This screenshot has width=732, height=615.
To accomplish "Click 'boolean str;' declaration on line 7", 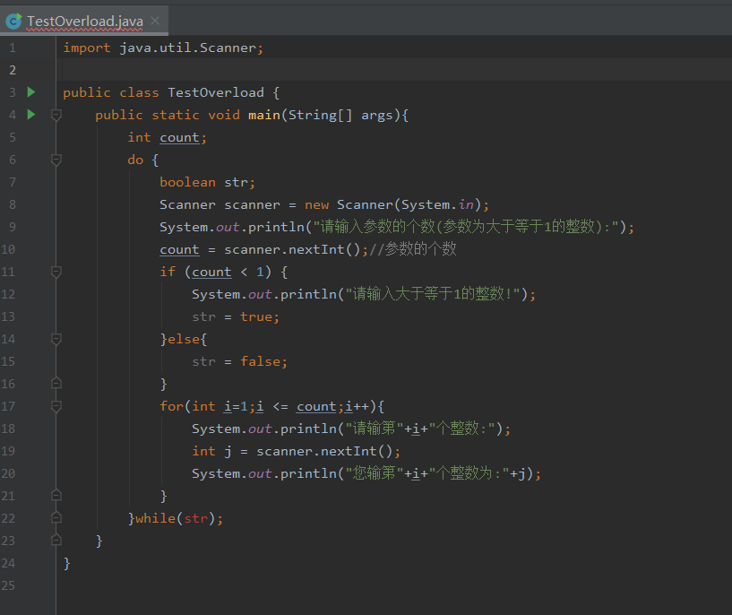I will click(208, 182).
